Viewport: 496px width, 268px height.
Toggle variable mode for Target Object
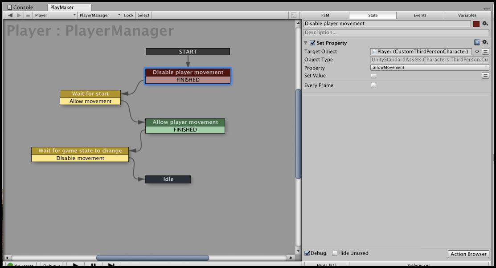[486, 52]
